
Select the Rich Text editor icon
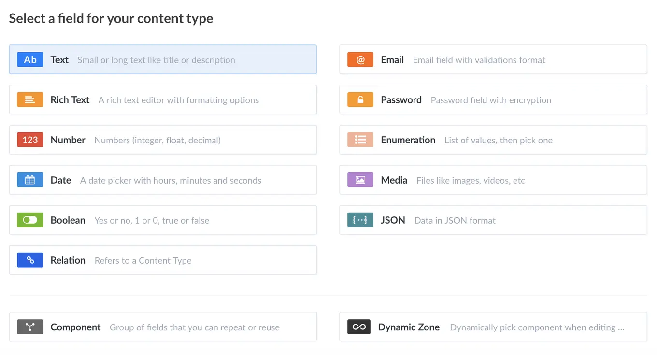[x=30, y=99]
